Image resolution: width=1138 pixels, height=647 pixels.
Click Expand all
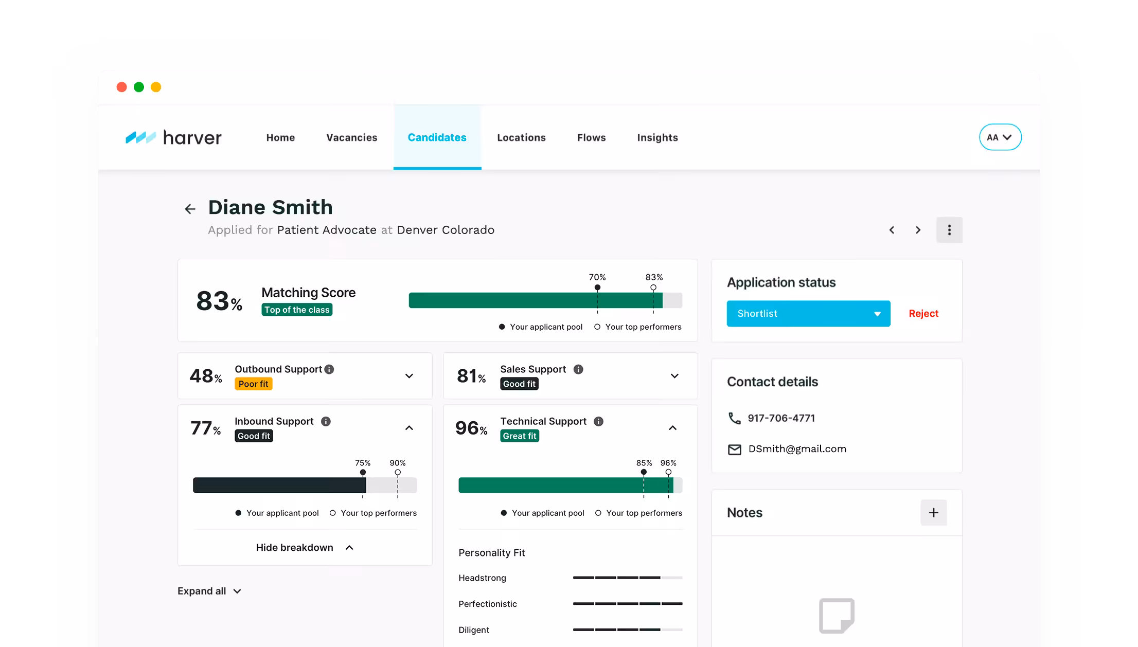209,591
